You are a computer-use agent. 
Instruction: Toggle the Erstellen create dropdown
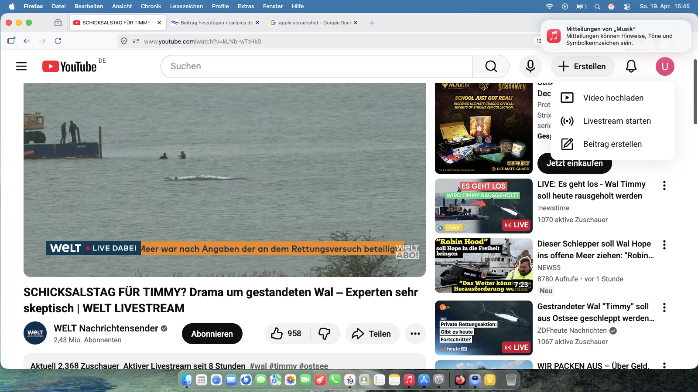[x=583, y=66]
